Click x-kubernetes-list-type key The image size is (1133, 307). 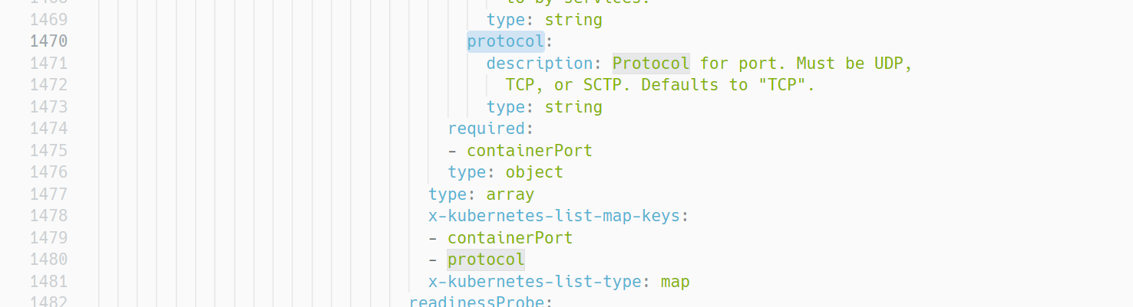click(534, 282)
